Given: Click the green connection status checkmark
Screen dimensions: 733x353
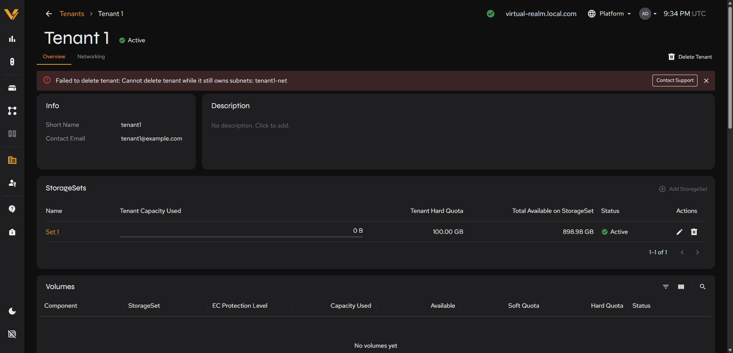Looking at the screenshot, I should pos(491,14).
